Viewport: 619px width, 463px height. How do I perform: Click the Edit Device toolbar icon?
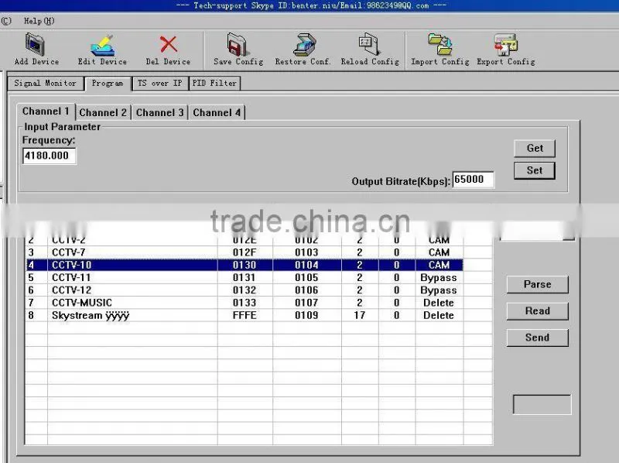pos(102,45)
